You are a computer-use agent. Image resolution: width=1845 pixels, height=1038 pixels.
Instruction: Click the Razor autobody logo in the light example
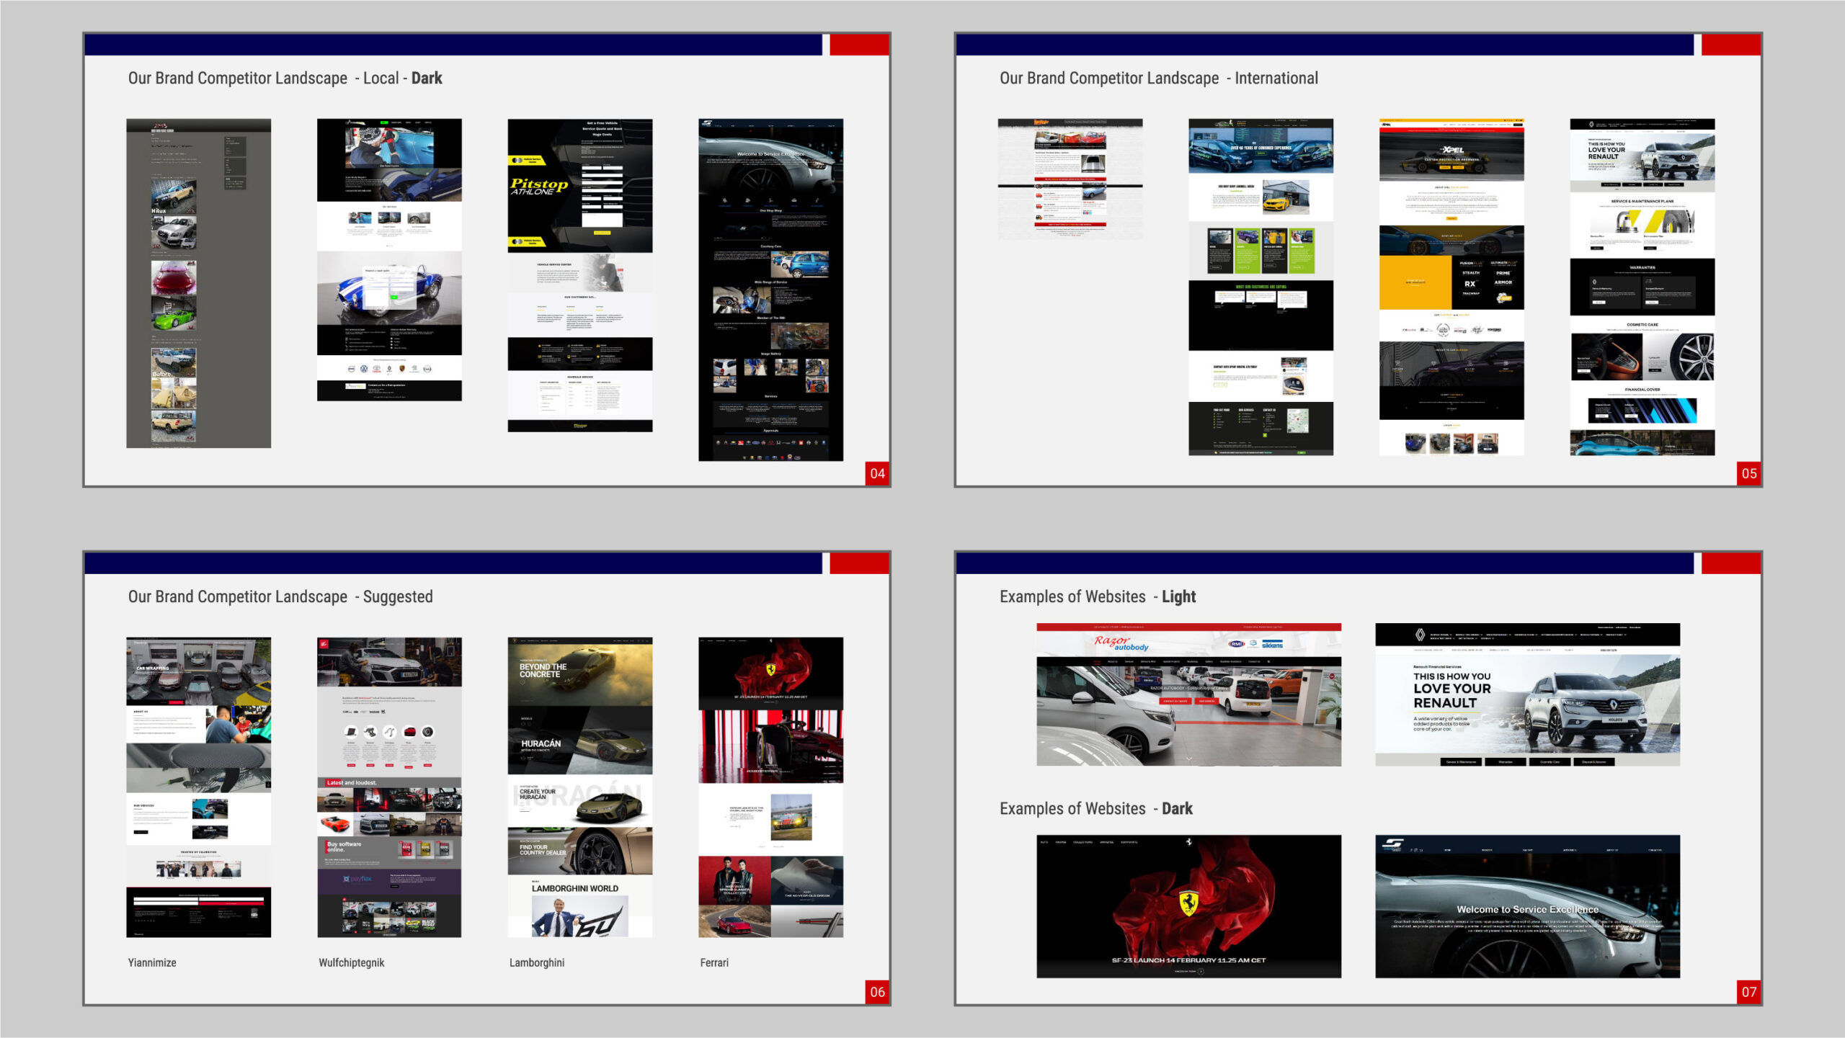1121,643
